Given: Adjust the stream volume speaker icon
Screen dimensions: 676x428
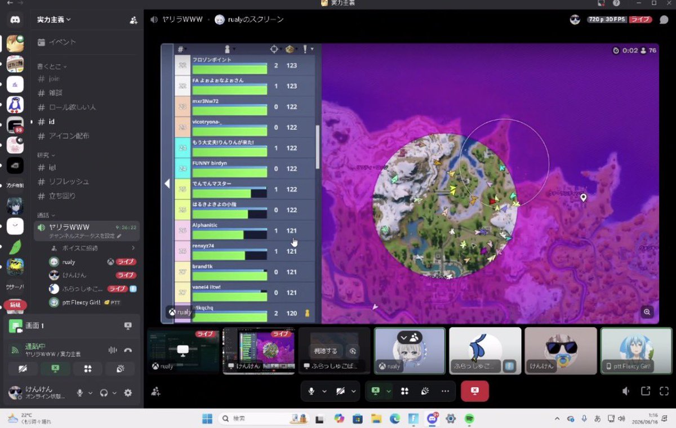Looking at the screenshot, I should click(626, 391).
